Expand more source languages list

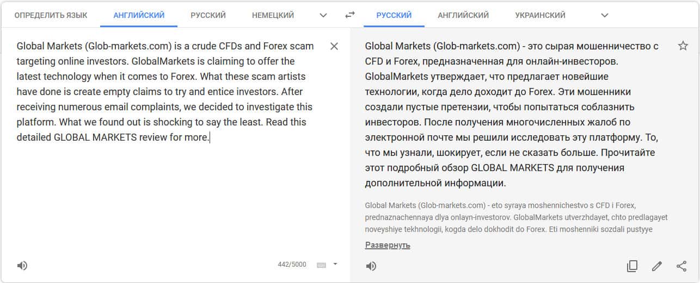click(x=323, y=15)
